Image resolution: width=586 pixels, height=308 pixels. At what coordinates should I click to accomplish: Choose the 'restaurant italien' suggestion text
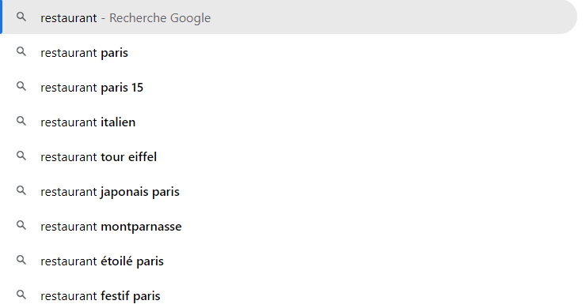88,122
